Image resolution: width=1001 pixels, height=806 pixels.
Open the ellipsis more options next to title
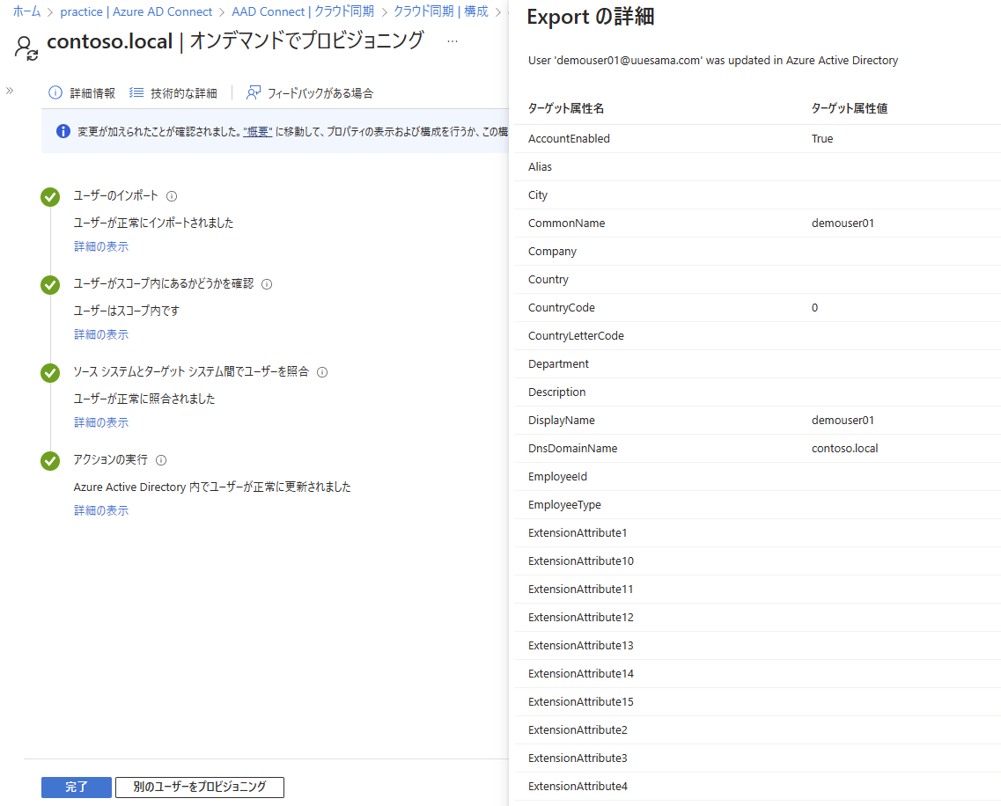click(452, 41)
